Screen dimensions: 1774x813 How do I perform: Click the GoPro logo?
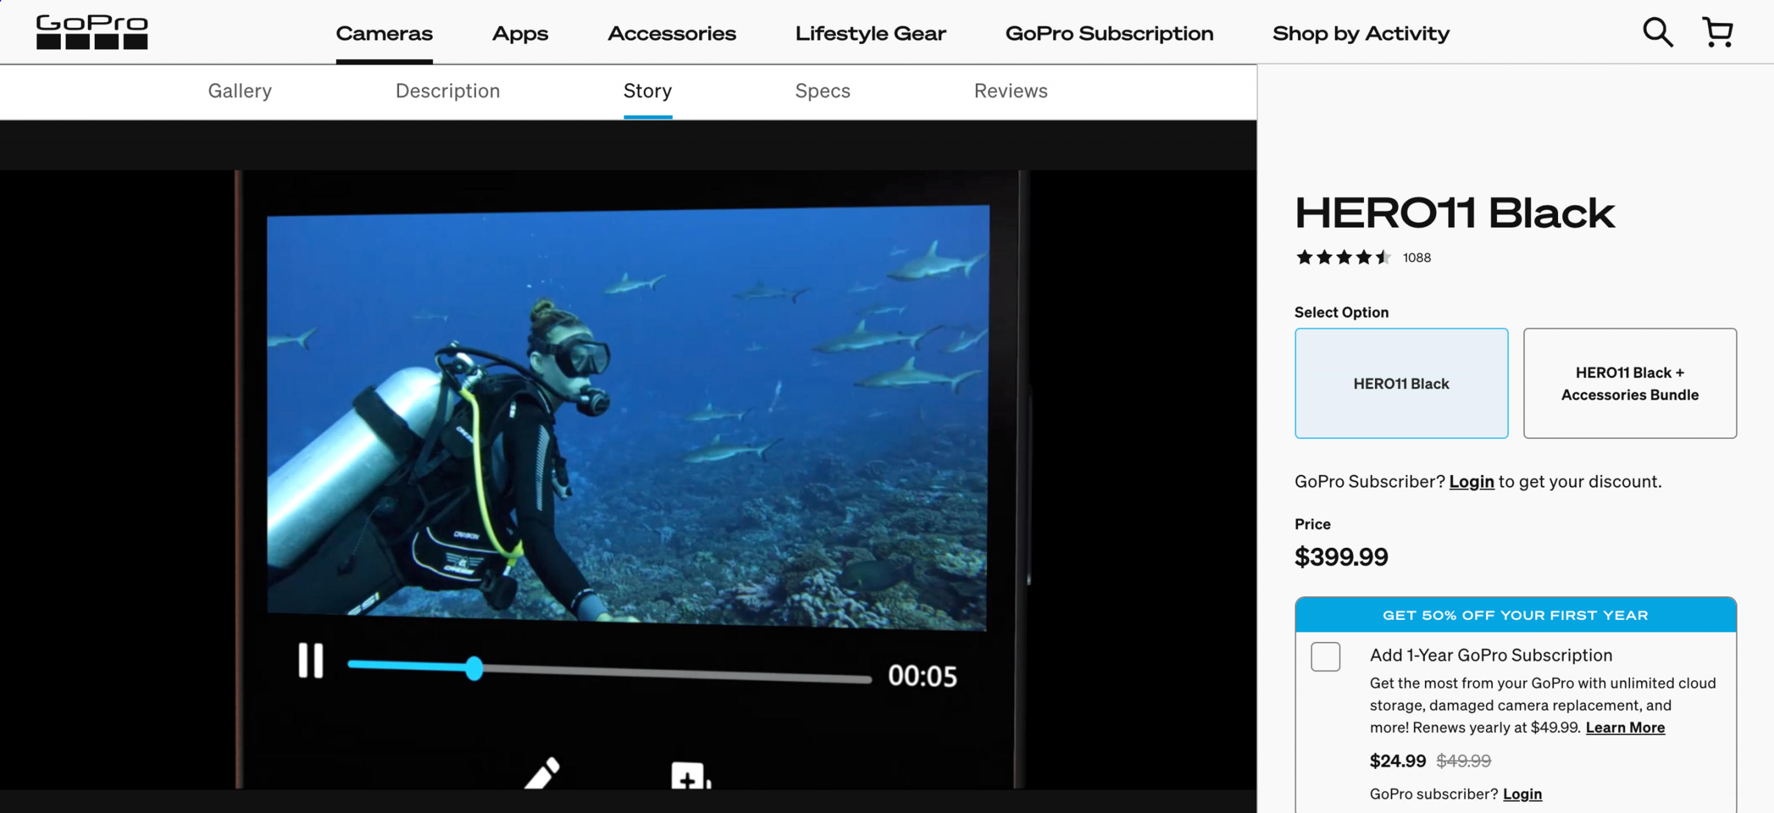[91, 32]
